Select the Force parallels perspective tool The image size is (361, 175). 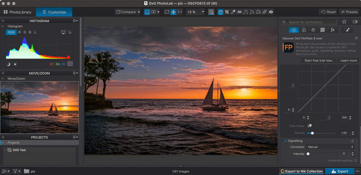click(x=246, y=12)
